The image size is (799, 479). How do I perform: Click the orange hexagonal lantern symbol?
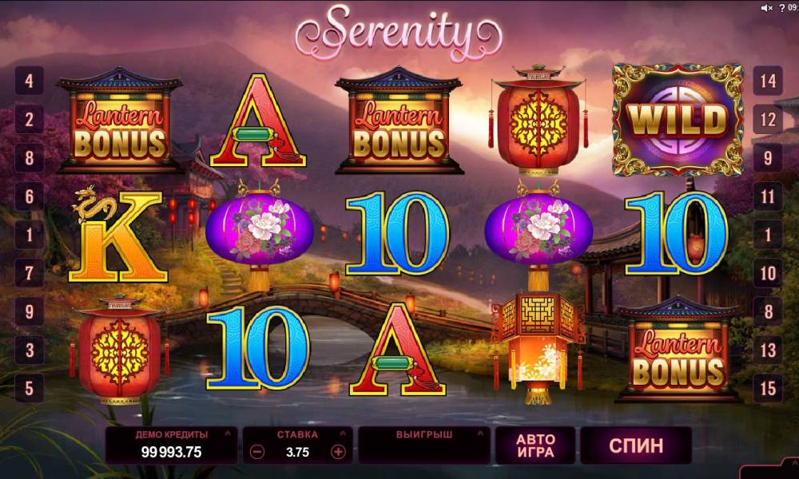coord(538,349)
